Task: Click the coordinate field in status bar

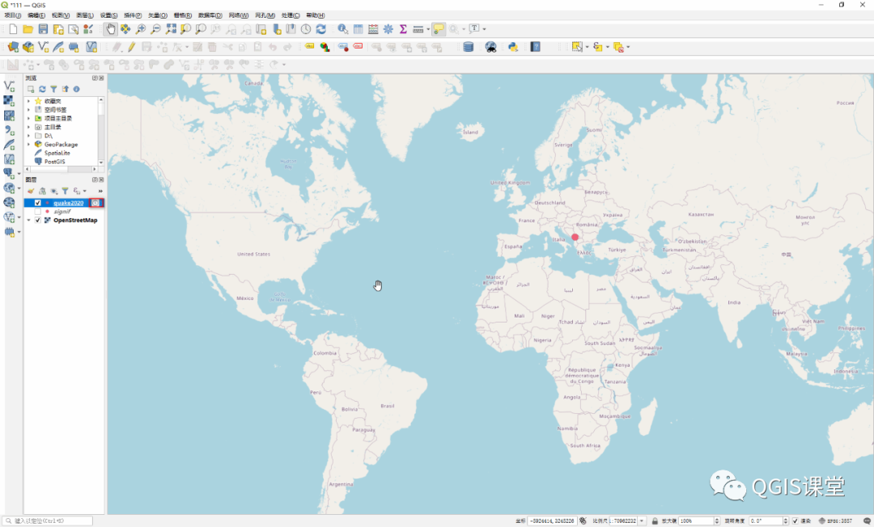Action: click(552, 521)
